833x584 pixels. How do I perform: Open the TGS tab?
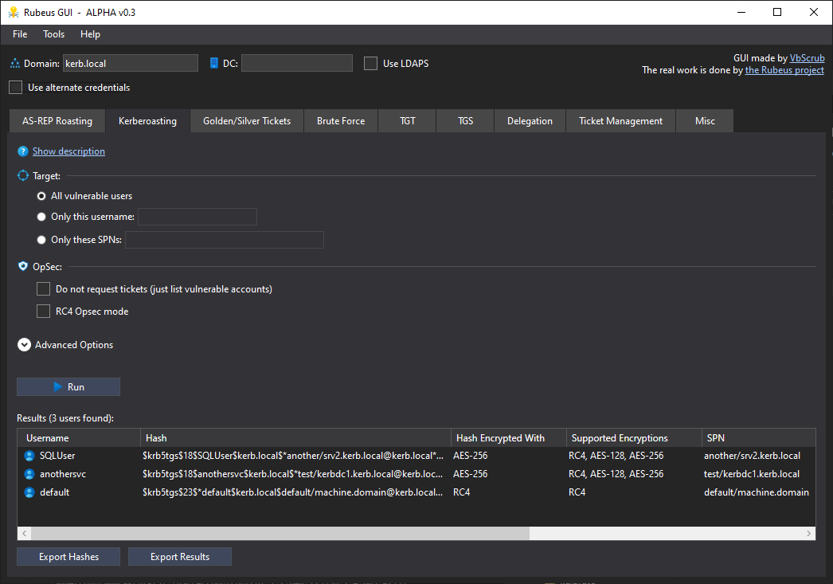pos(465,121)
